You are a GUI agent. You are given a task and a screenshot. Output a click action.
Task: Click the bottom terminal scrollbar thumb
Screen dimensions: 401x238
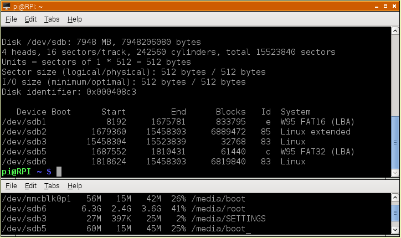click(x=395, y=214)
